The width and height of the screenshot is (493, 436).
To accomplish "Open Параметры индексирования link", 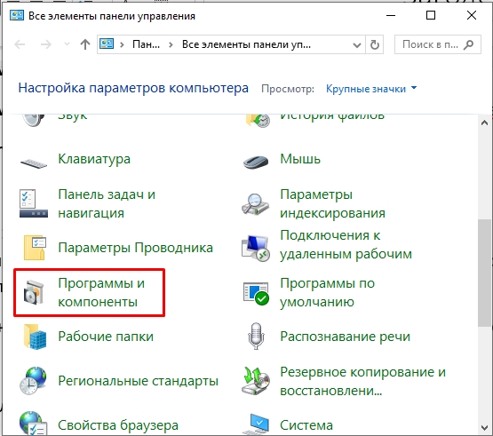I will pyautogui.click(x=332, y=203).
